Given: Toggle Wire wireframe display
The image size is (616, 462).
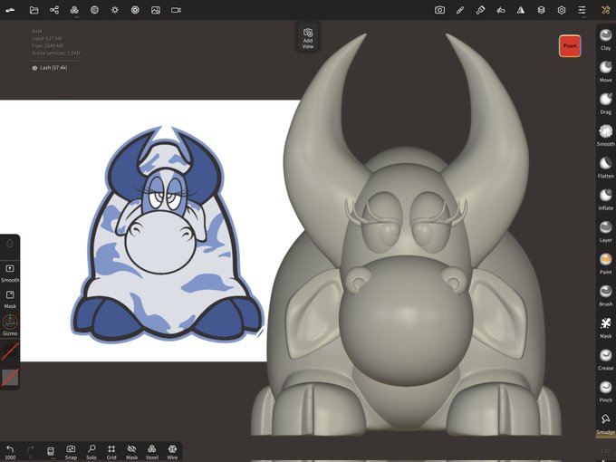Looking at the screenshot, I should pyautogui.click(x=172, y=452).
